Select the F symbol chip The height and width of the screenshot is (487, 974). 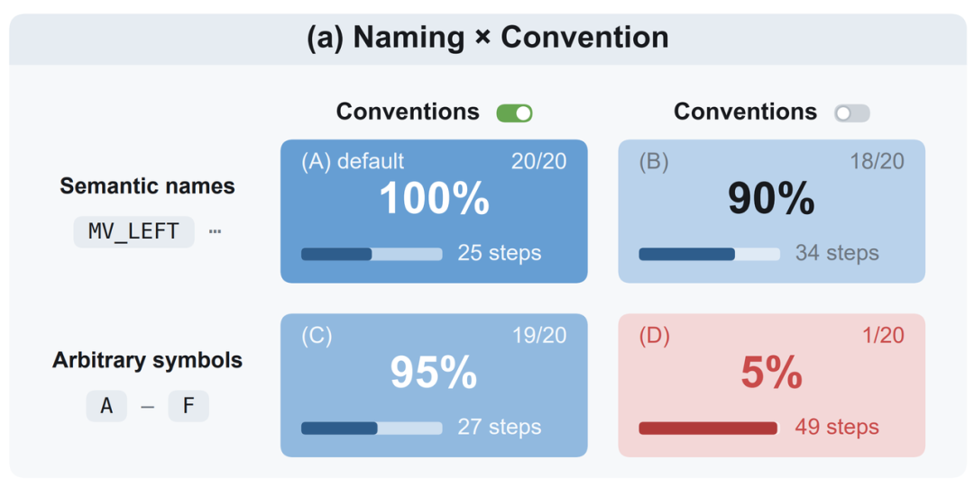click(x=188, y=406)
